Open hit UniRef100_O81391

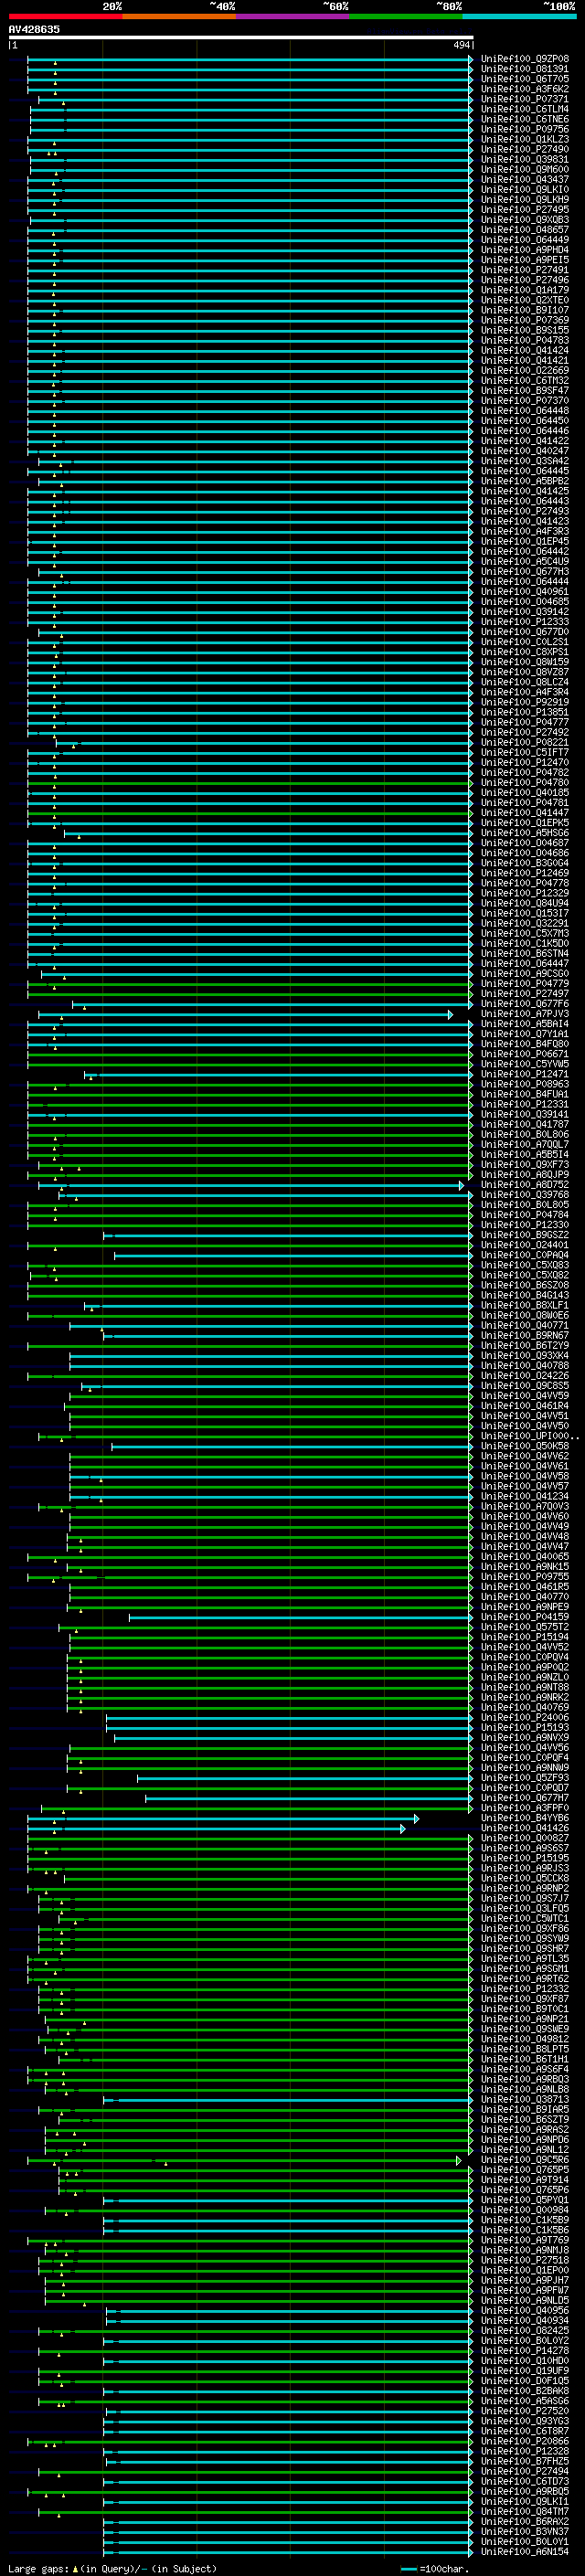tap(525, 69)
